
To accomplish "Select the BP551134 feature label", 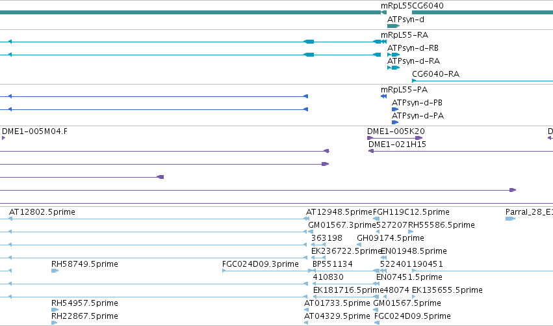I will click(x=333, y=264).
